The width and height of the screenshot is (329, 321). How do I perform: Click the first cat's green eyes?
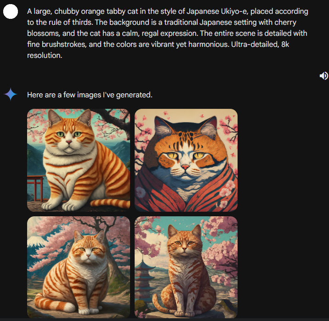69,134
